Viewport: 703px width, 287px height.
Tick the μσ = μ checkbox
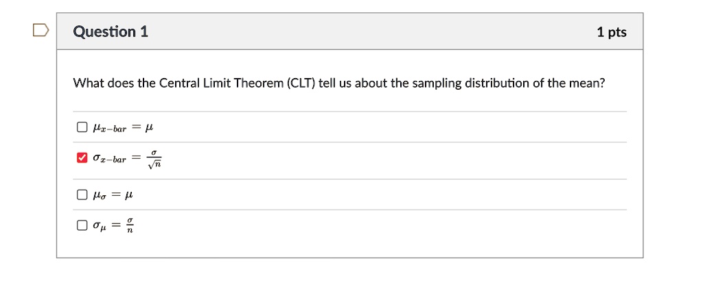pyautogui.click(x=82, y=195)
